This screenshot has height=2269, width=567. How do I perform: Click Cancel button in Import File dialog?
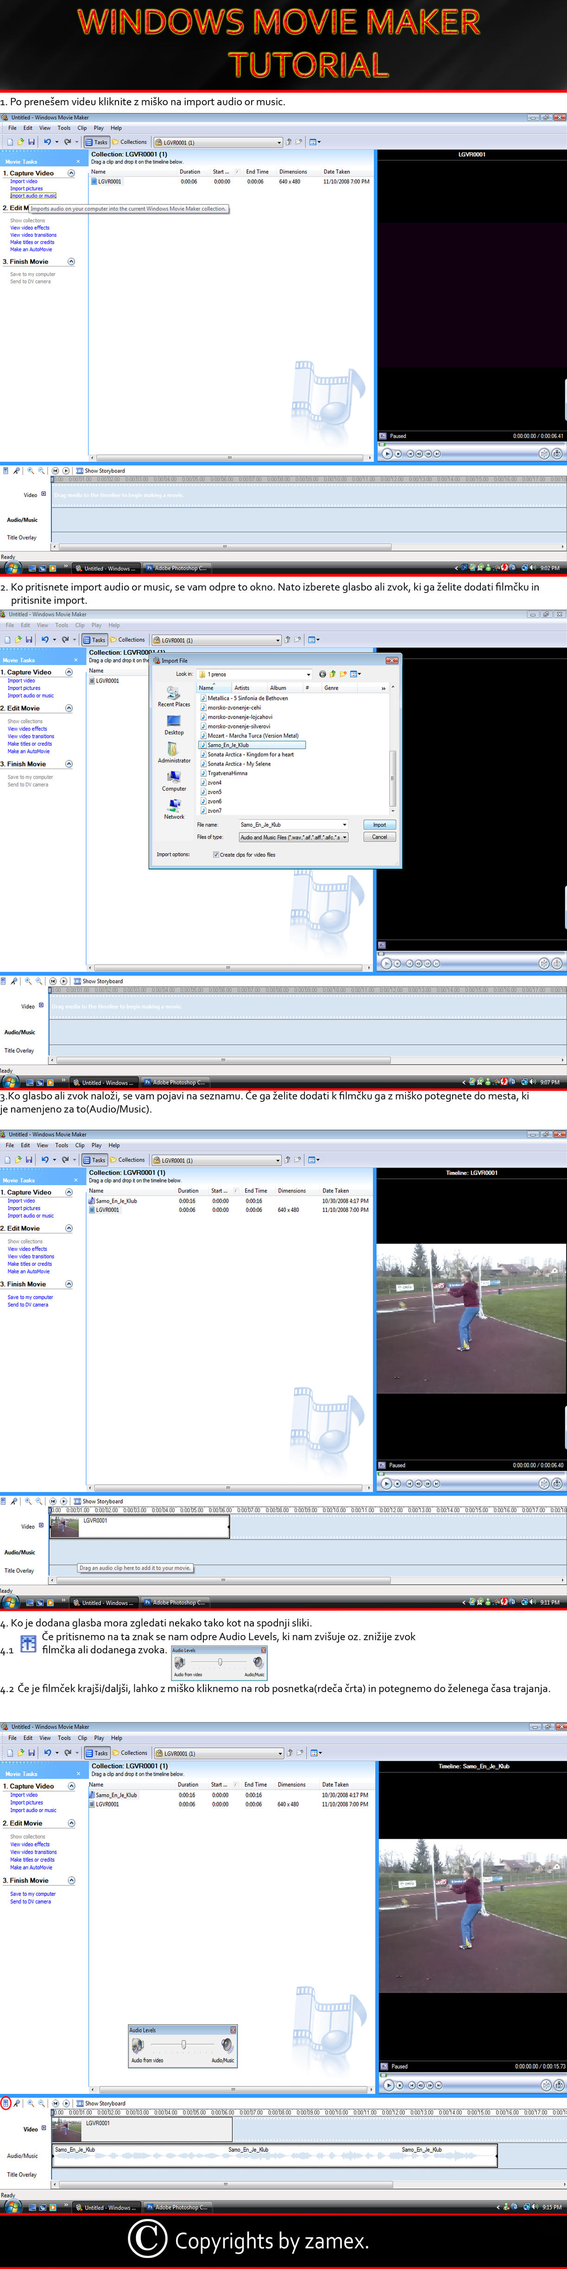pos(379,837)
